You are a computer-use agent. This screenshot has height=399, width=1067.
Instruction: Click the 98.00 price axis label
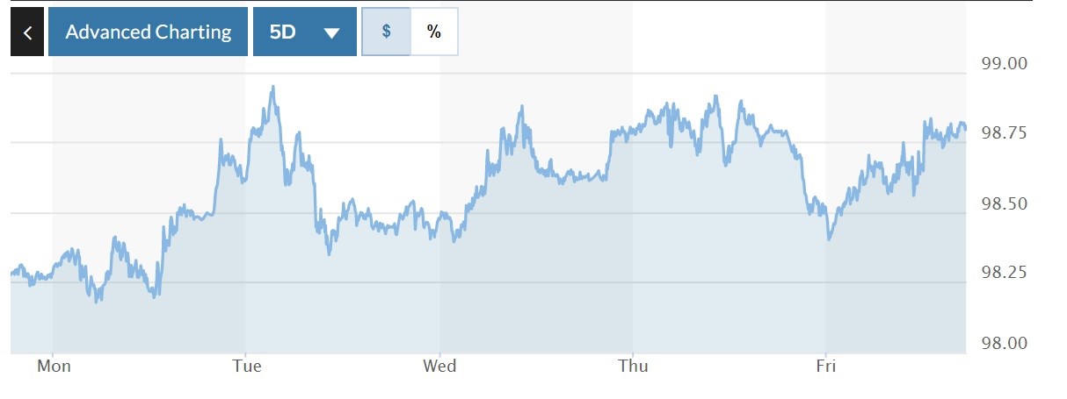(x=1003, y=343)
